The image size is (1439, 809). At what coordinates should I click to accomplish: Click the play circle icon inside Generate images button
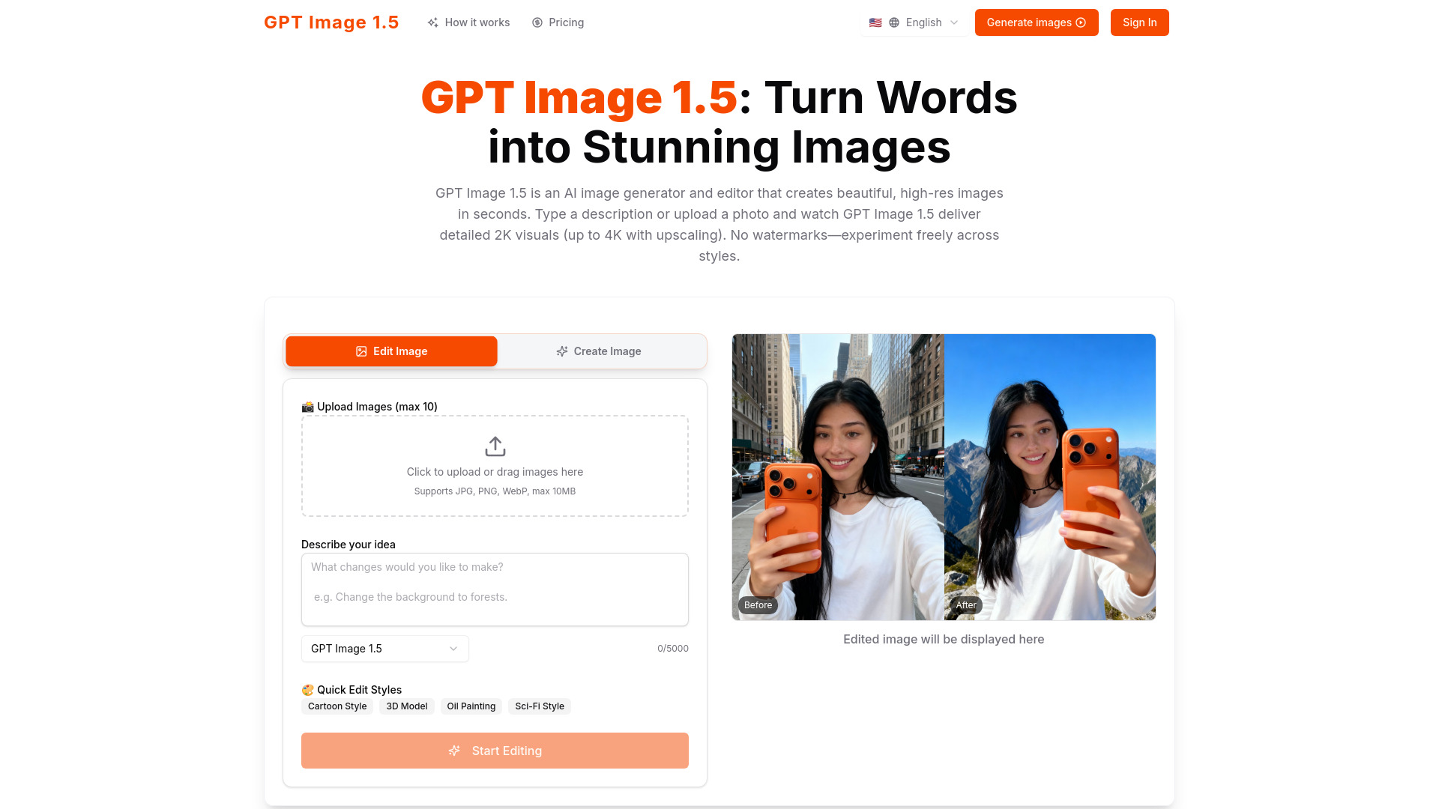pyautogui.click(x=1081, y=22)
